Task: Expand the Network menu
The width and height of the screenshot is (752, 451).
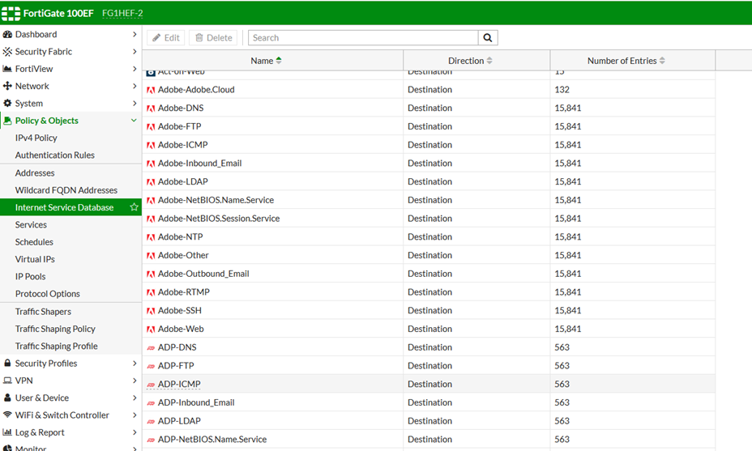Action: click(134, 87)
